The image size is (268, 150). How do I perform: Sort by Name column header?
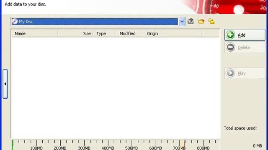[35, 33]
